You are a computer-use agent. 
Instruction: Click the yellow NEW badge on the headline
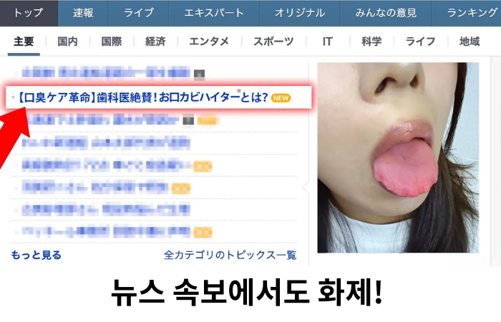(281, 98)
